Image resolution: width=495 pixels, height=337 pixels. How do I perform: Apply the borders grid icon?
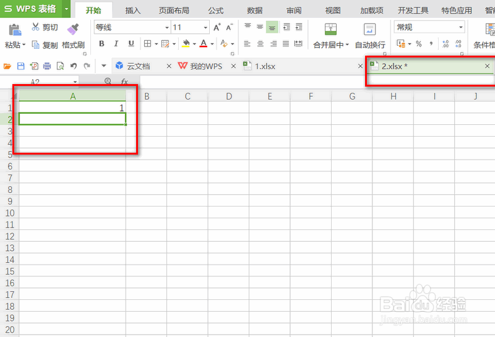(147, 43)
